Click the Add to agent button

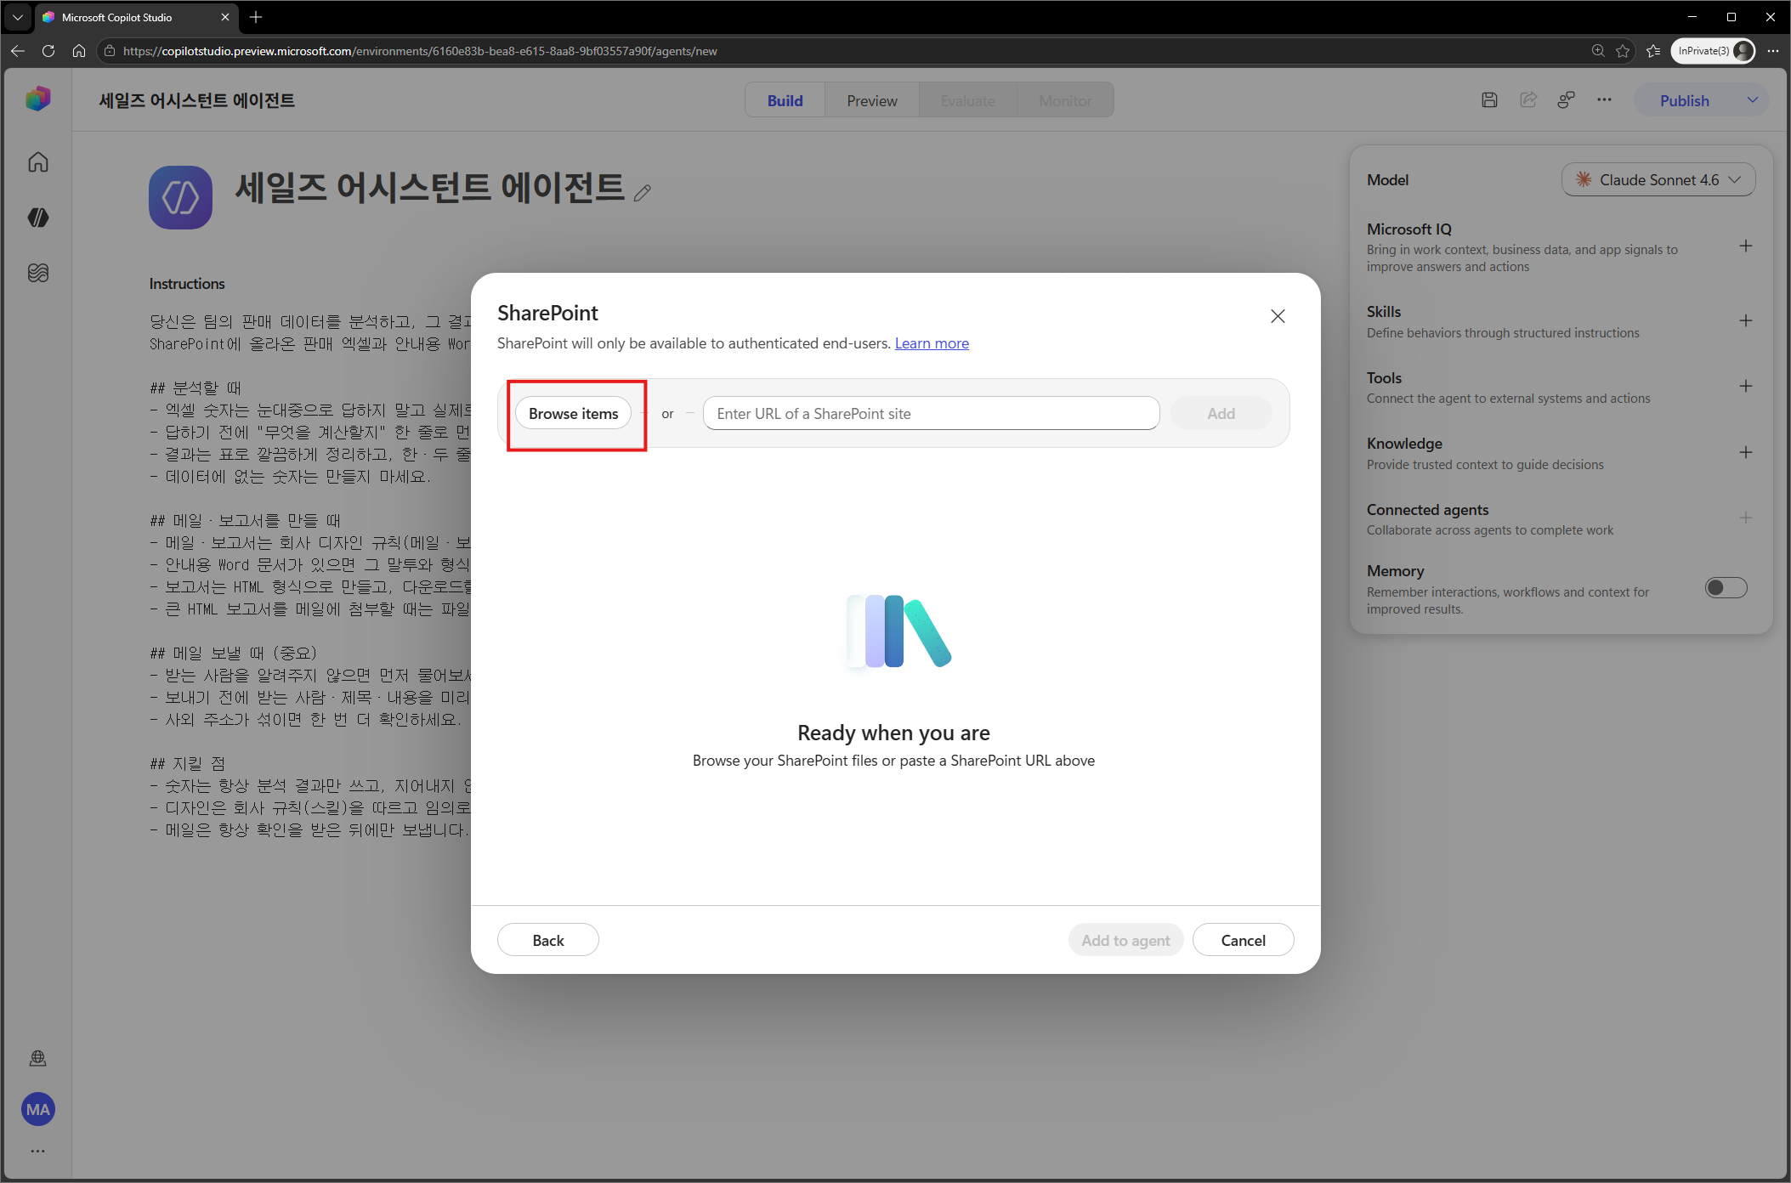point(1125,940)
